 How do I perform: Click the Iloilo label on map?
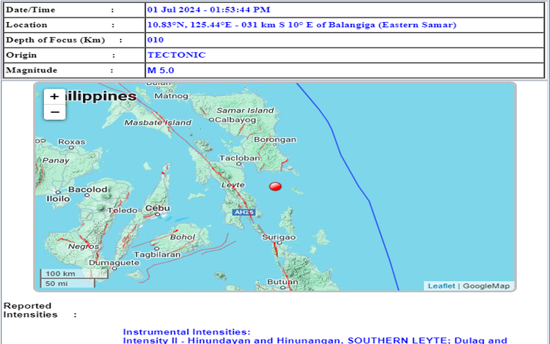click(x=58, y=199)
